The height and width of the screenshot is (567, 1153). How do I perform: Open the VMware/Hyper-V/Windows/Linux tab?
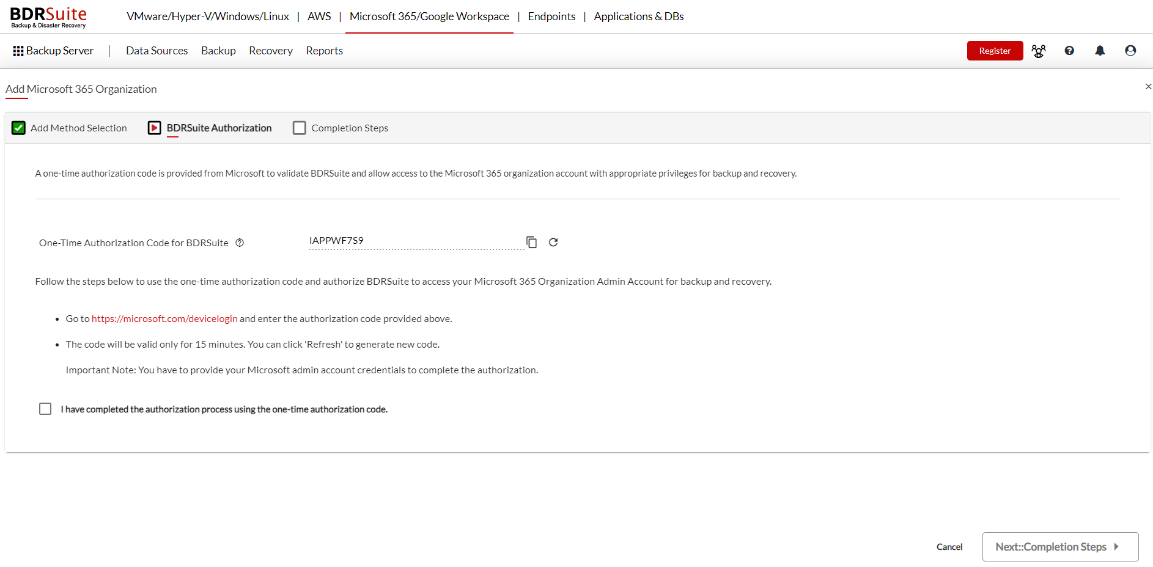click(x=208, y=16)
